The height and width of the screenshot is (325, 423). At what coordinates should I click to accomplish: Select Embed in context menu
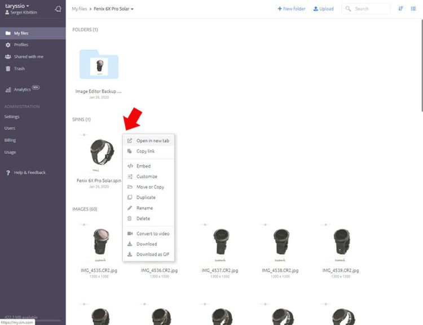point(148,166)
